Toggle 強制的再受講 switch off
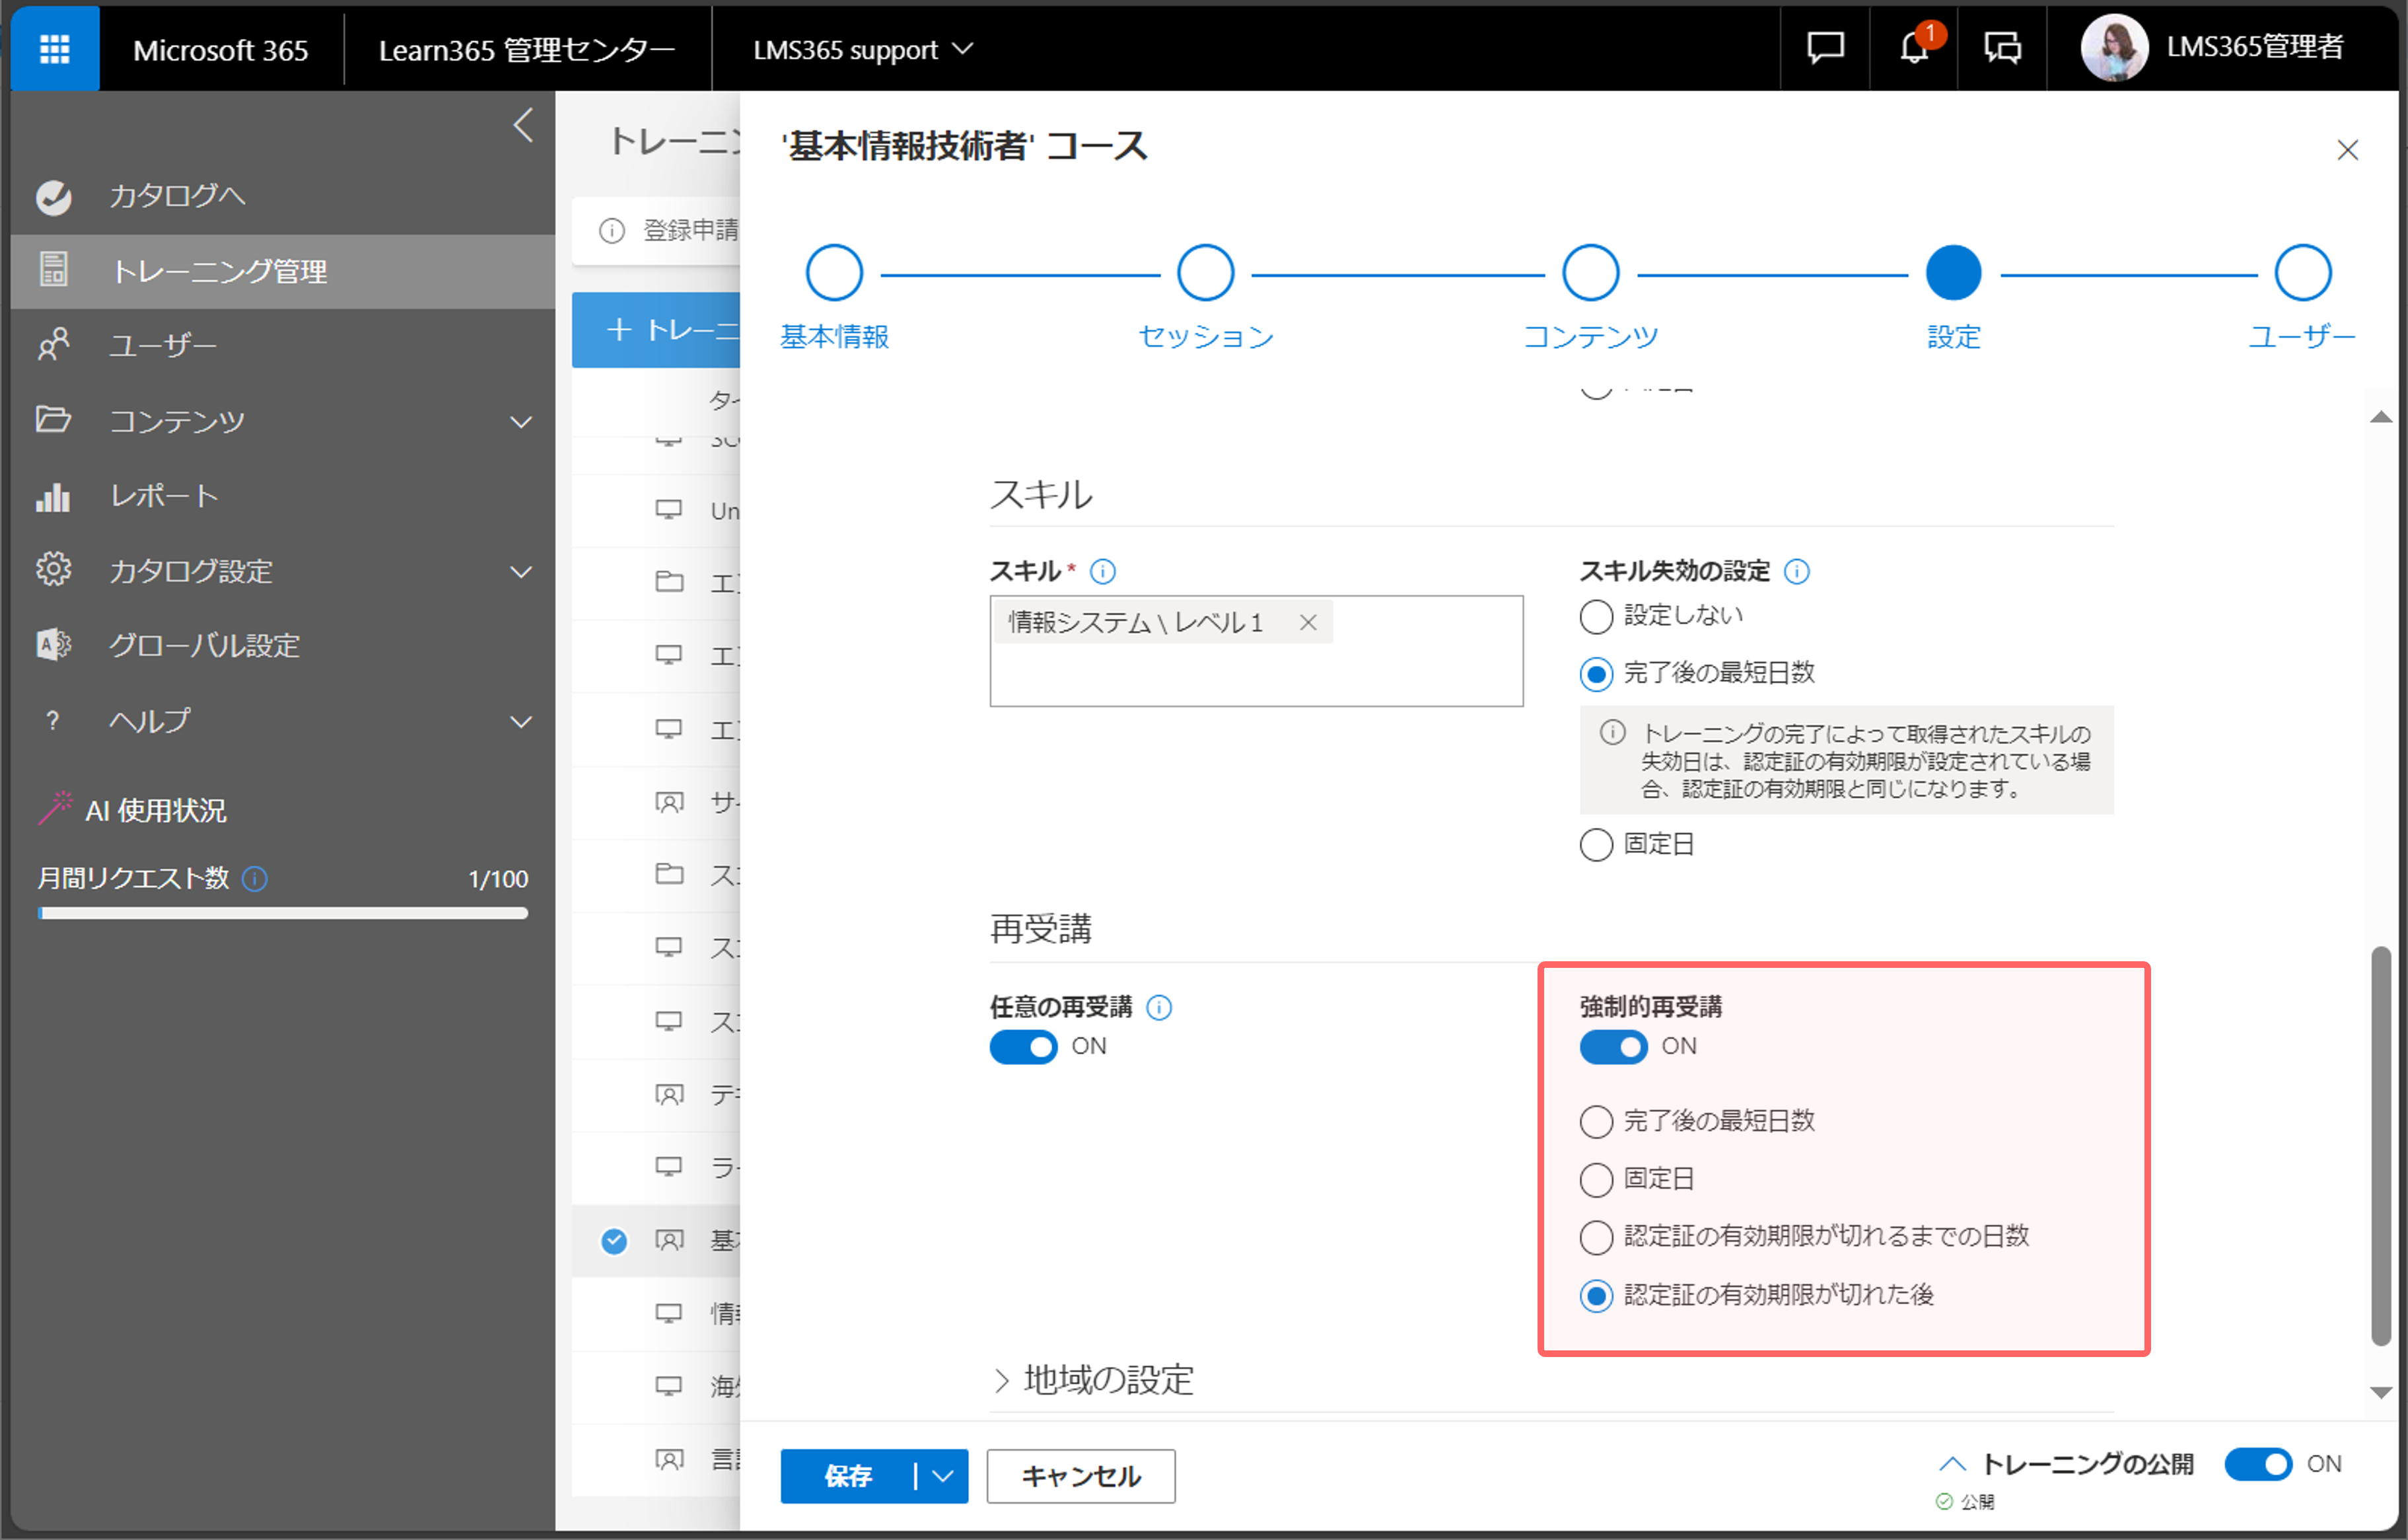This screenshot has height=1540, width=2408. point(1613,1047)
